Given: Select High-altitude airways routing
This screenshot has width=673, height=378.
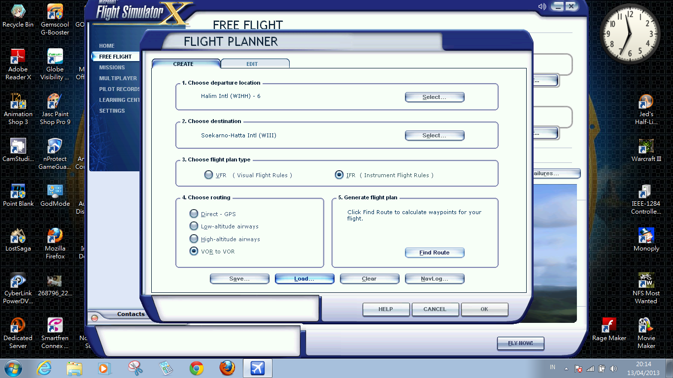Looking at the screenshot, I should point(194,239).
